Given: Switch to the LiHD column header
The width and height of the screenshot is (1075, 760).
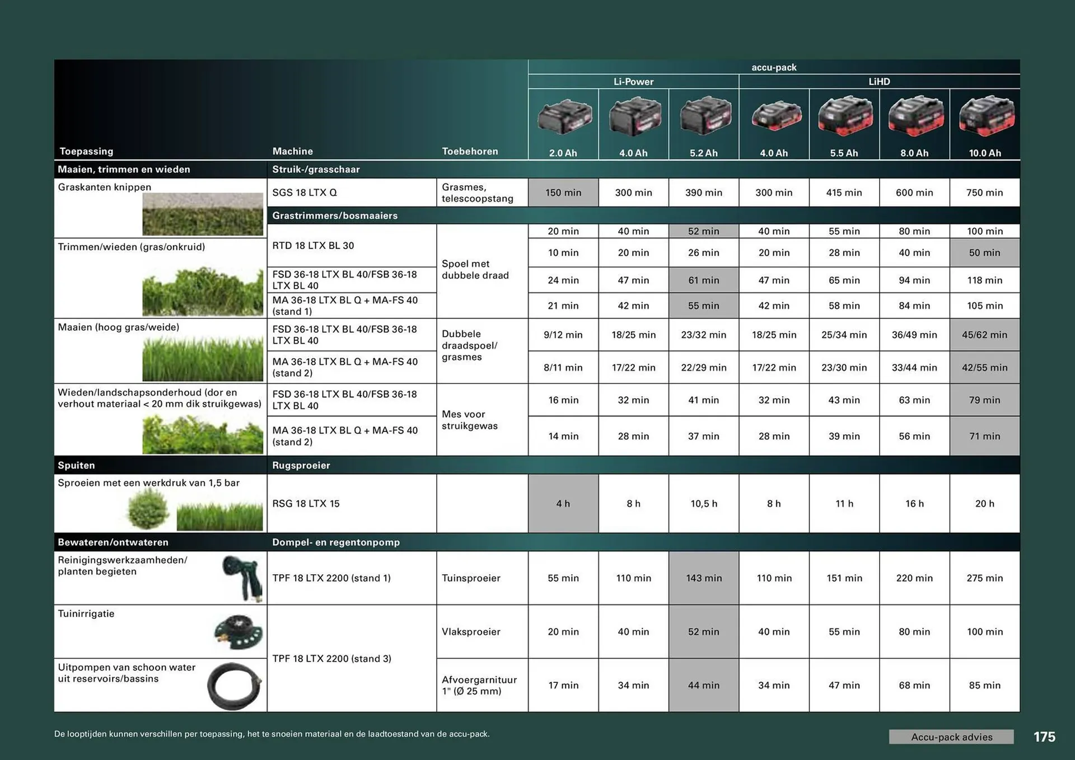Looking at the screenshot, I should click(x=879, y=81).
